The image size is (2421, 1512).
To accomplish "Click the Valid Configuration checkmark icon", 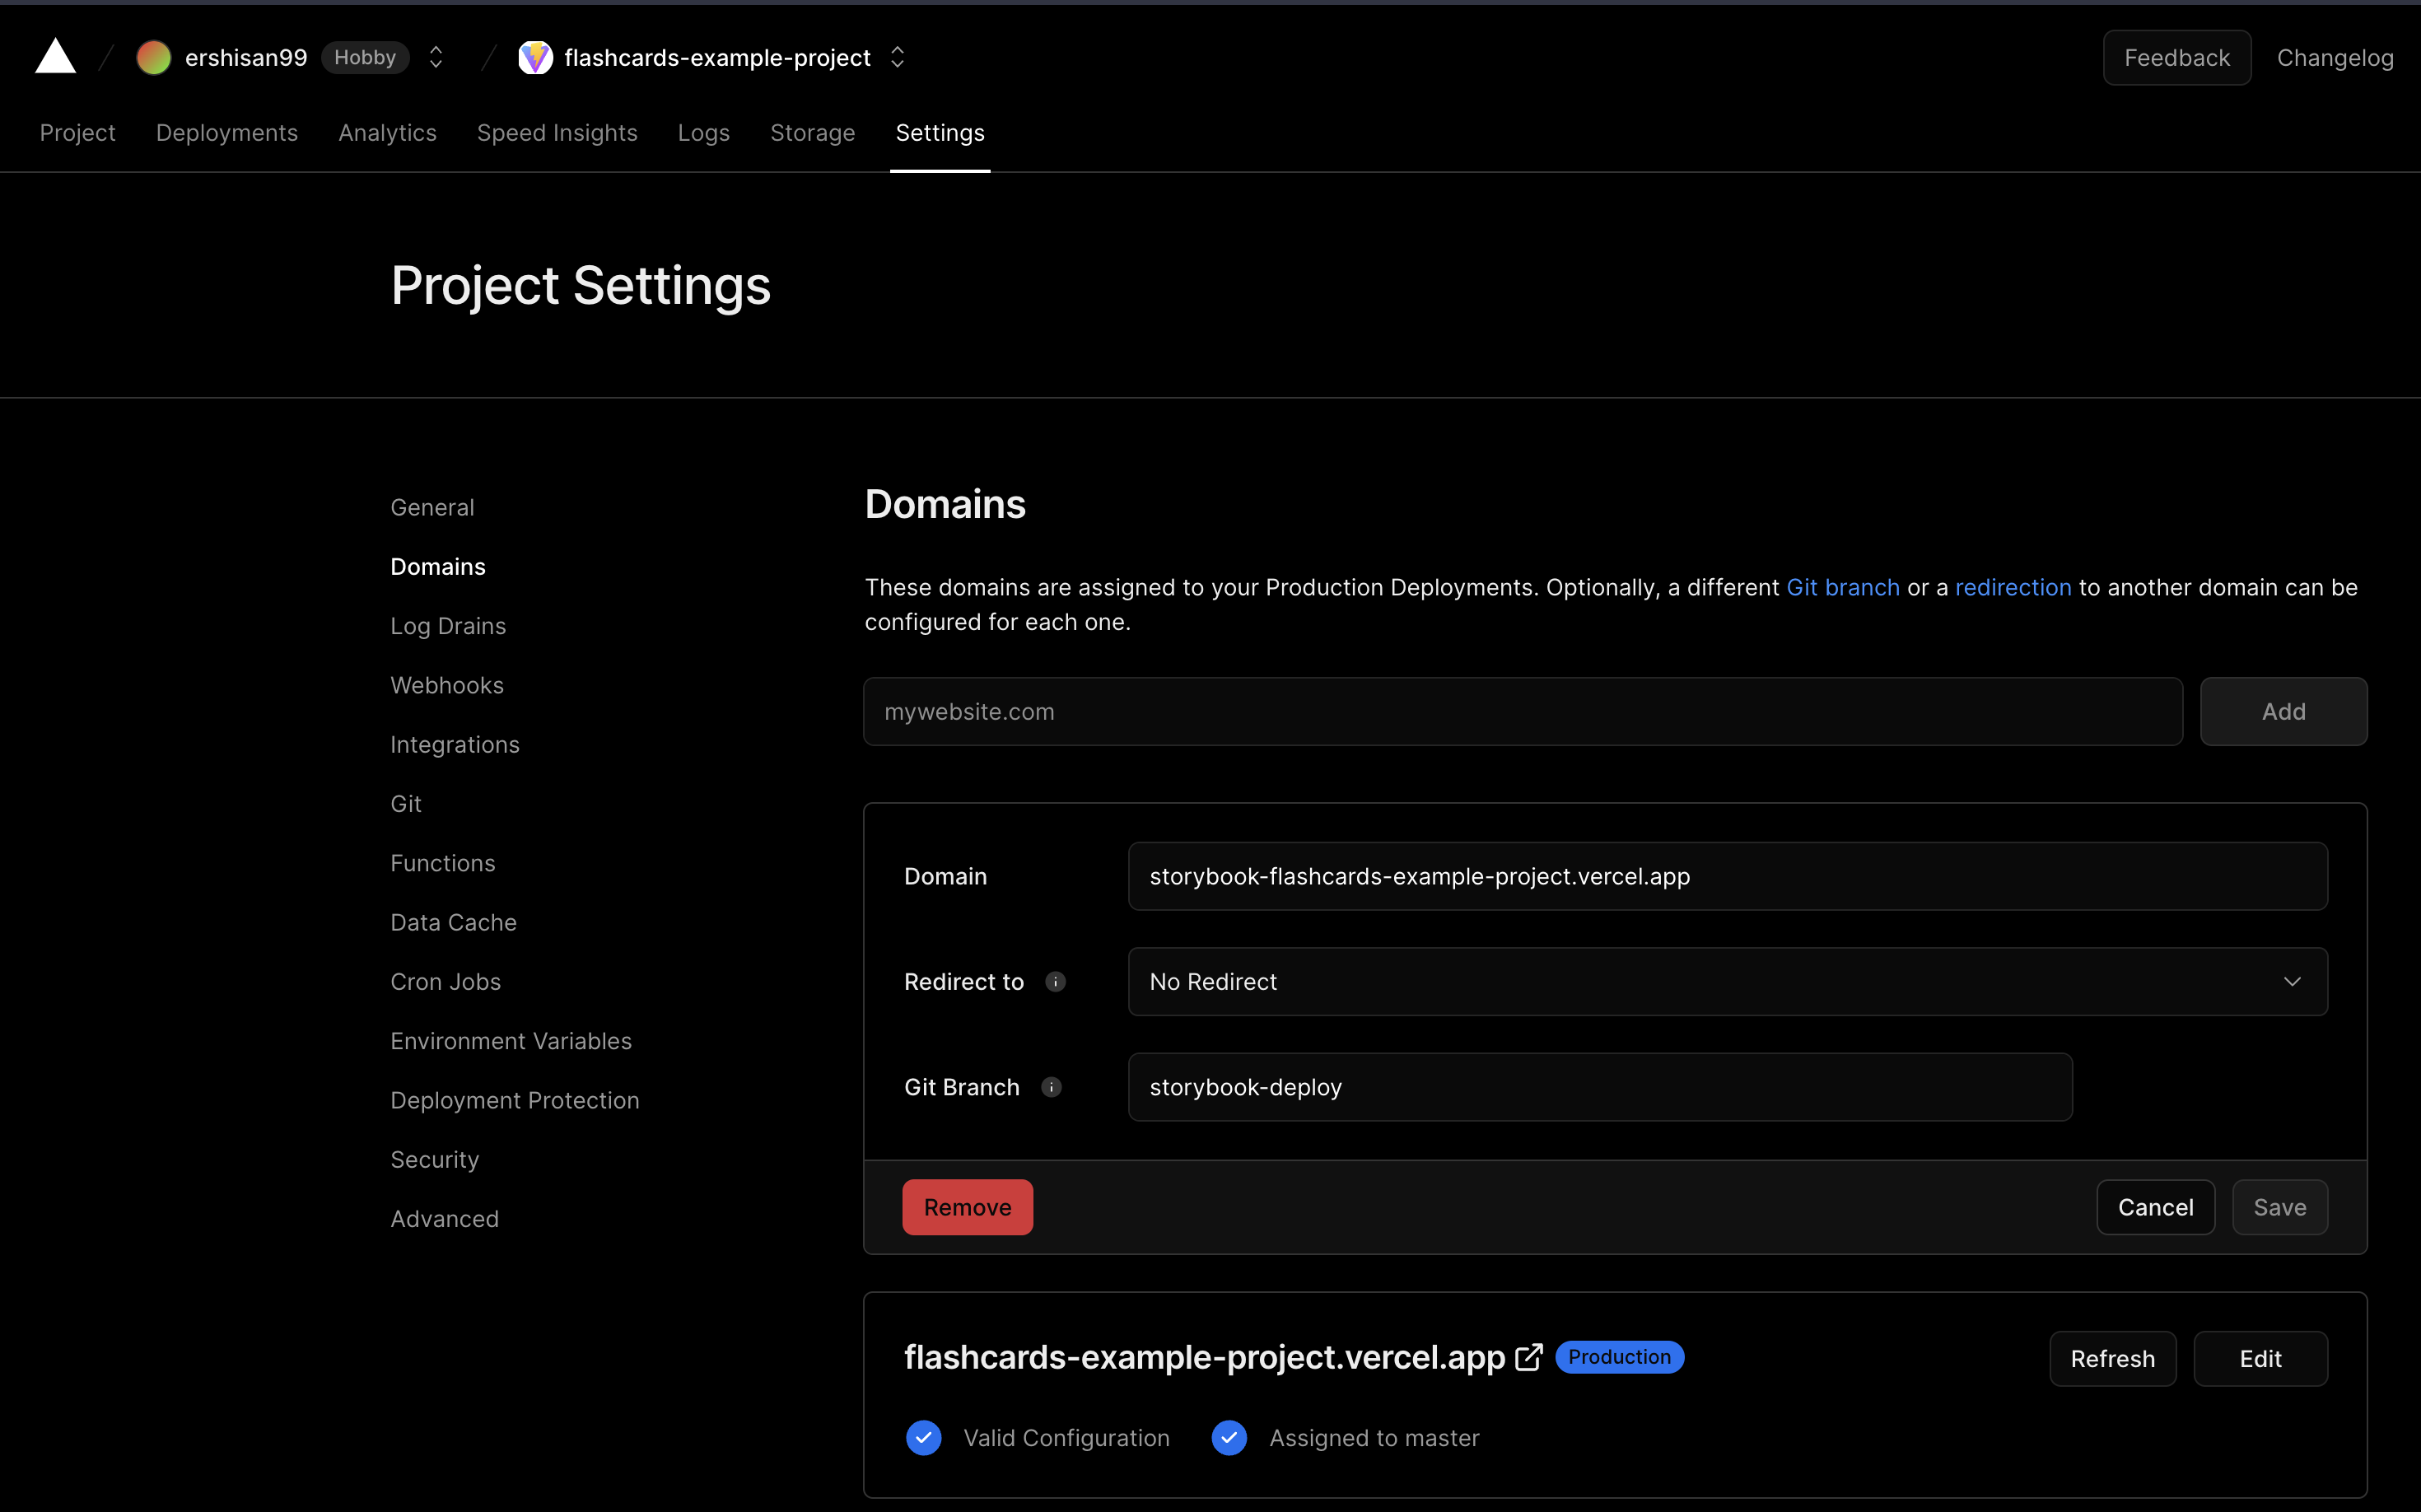I will point(923,1438).
